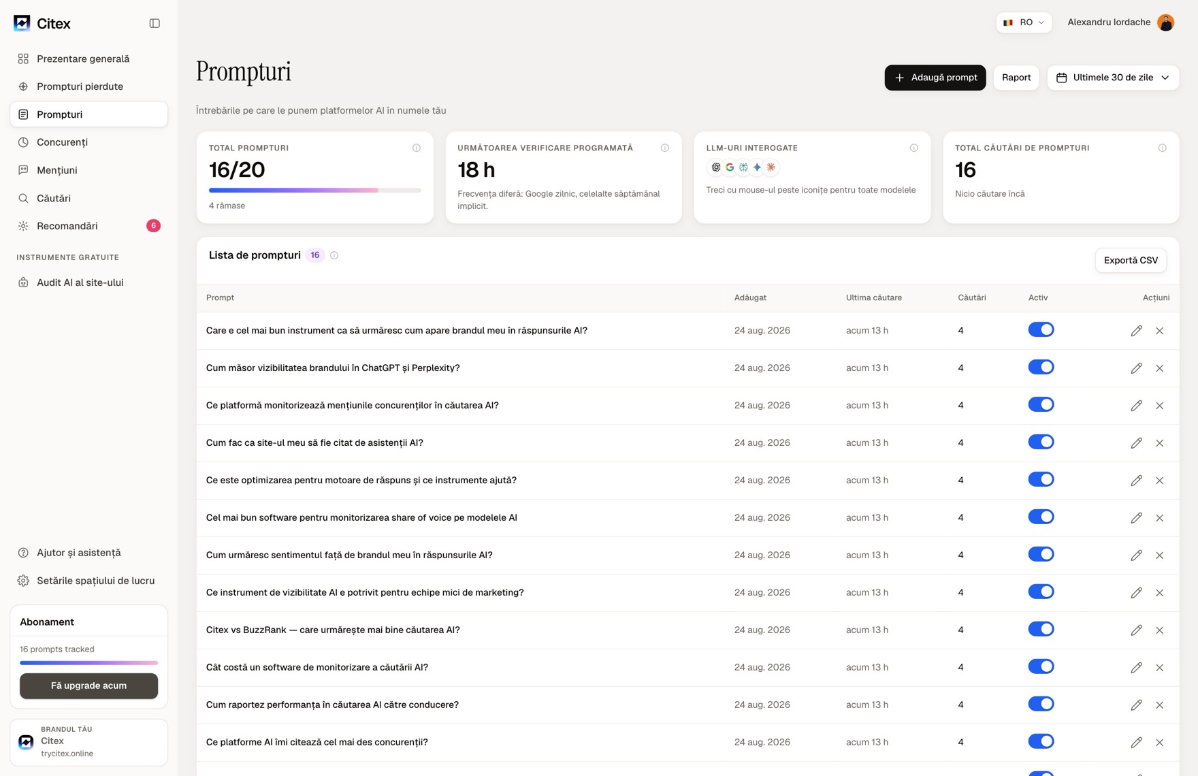
Task: Open Audit AI al site-ului tool
Action: pyautogui.click(x=88, y=282)
